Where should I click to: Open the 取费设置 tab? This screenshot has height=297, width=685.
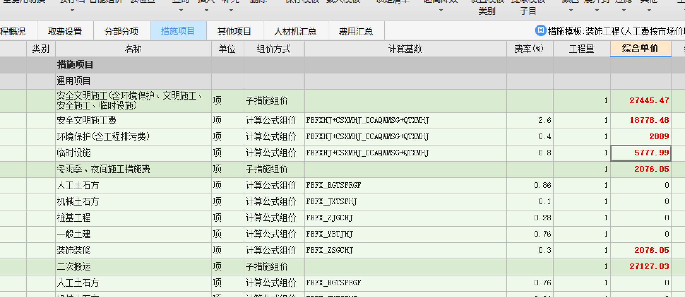[x=65, y=31]
